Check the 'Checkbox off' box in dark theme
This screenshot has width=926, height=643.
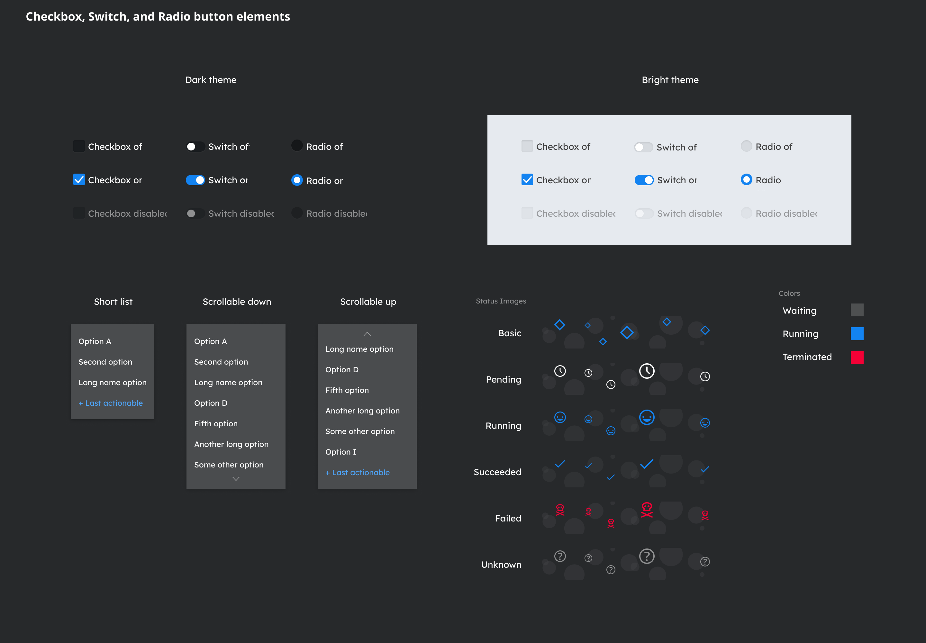pos(79,146)
